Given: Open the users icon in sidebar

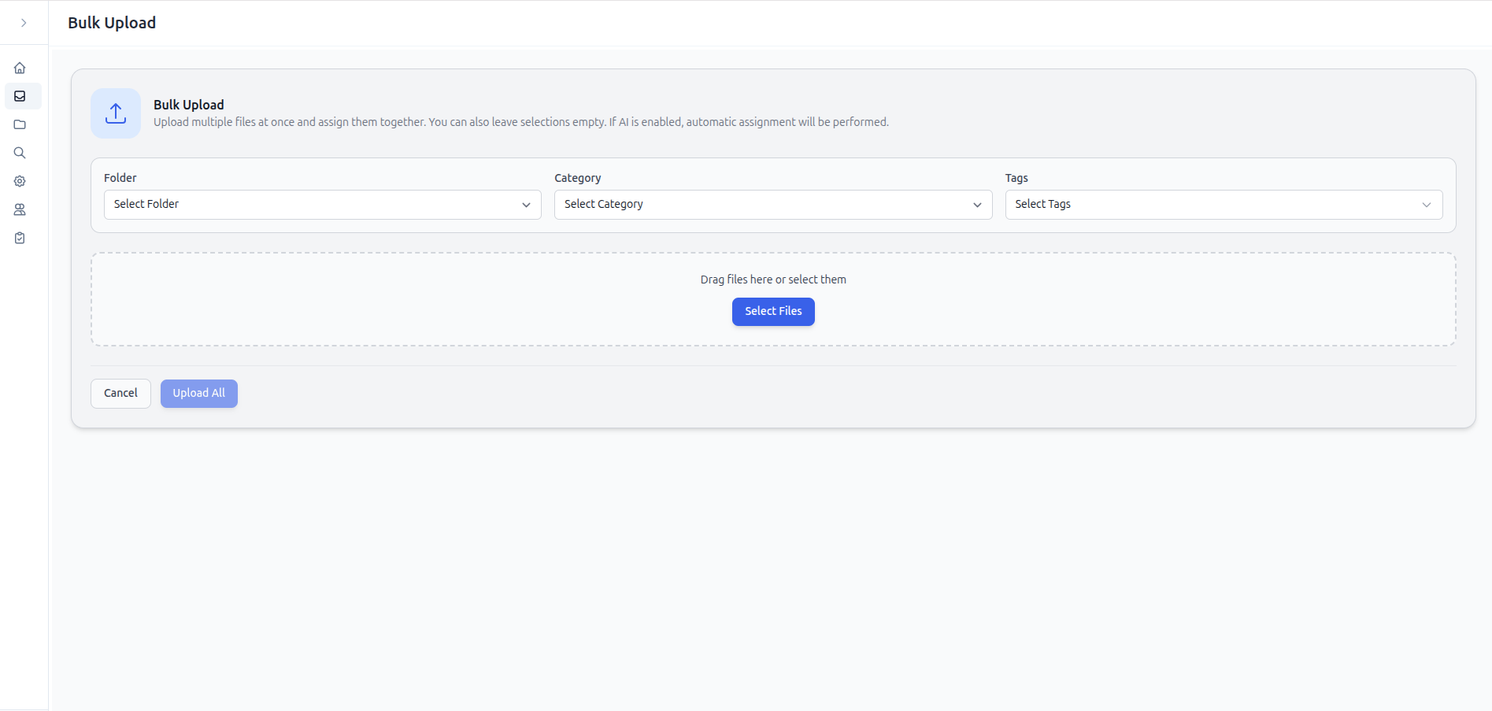Looking at the screenshot, I should (x=20, y=209).
